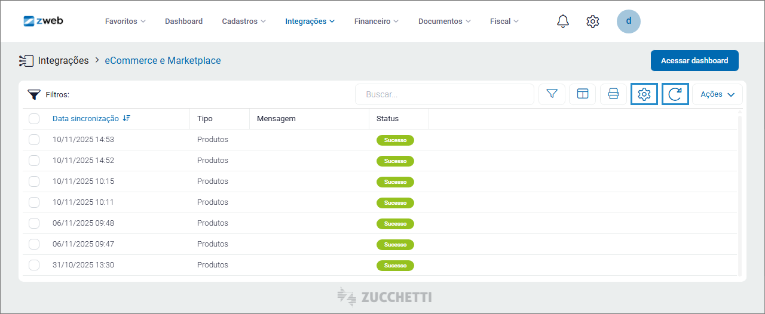
Task: Click the print icon in toolbar
Action: tap(613, 94)
